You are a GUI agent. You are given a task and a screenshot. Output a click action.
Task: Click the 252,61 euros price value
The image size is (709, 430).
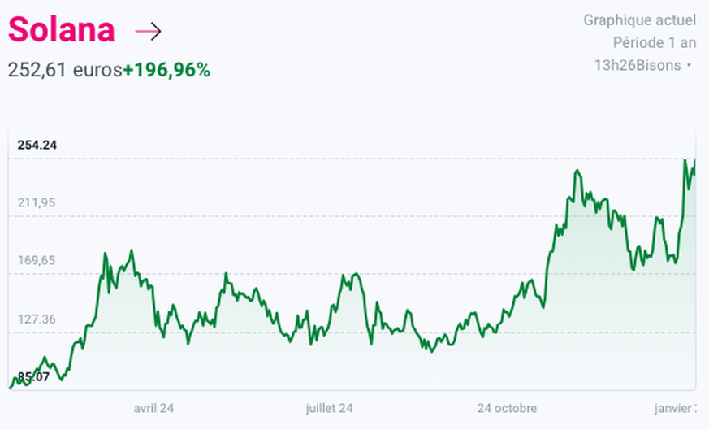[x=64, y=70]
